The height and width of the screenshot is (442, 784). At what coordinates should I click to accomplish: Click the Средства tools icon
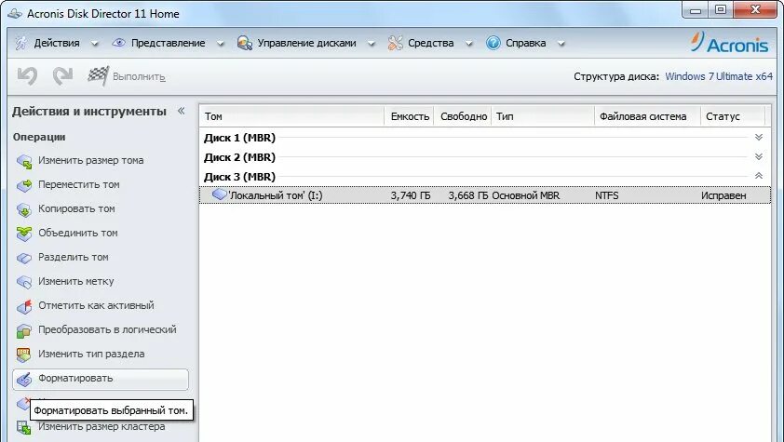pos(395,43)
